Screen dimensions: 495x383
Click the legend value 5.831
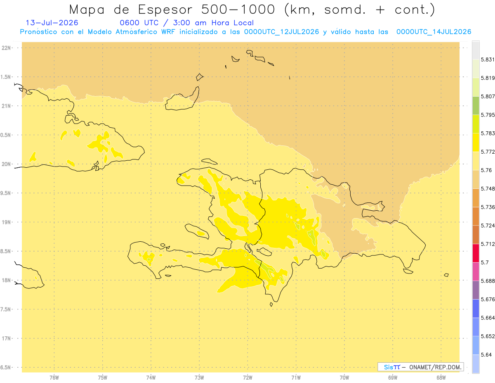coord(488,59)
